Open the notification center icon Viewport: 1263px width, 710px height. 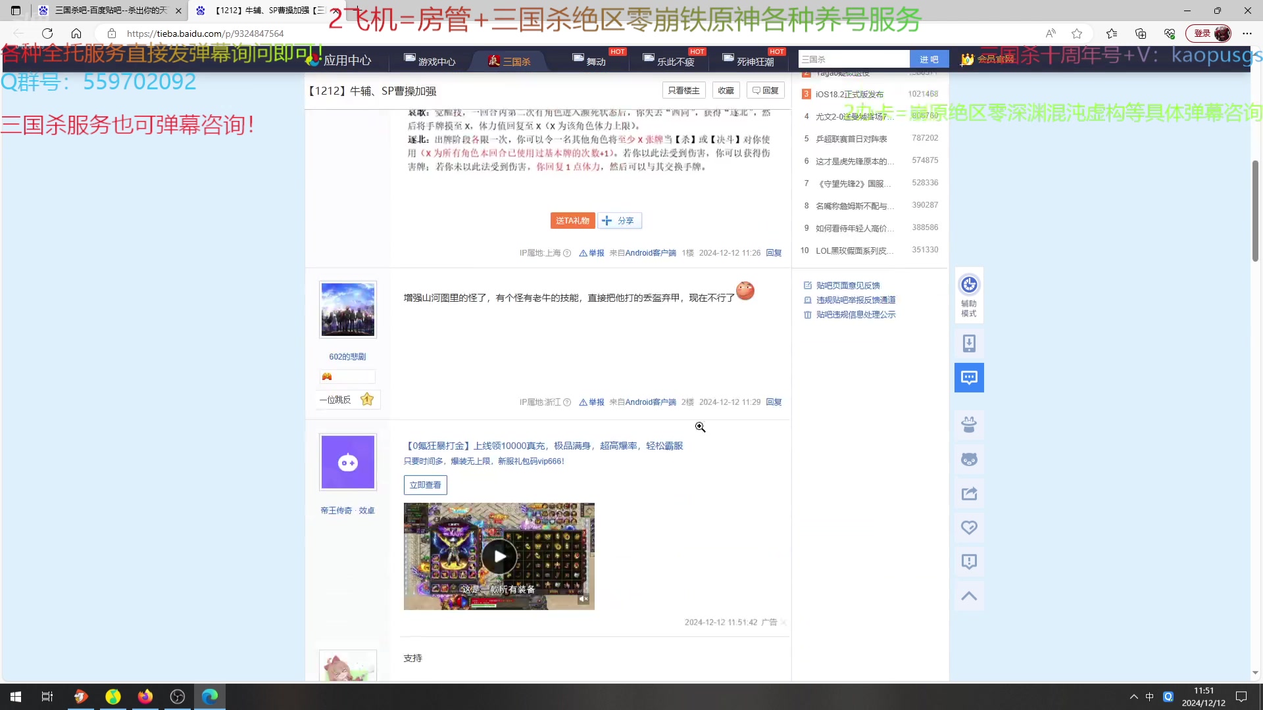click(x=1241, y=697)
